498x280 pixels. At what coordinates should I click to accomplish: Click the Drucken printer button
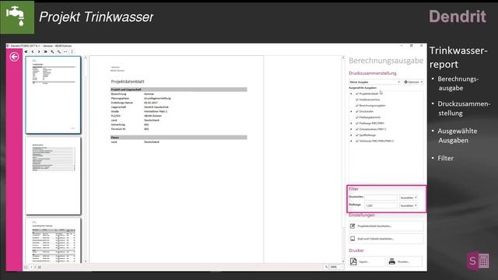coord(405,261)
